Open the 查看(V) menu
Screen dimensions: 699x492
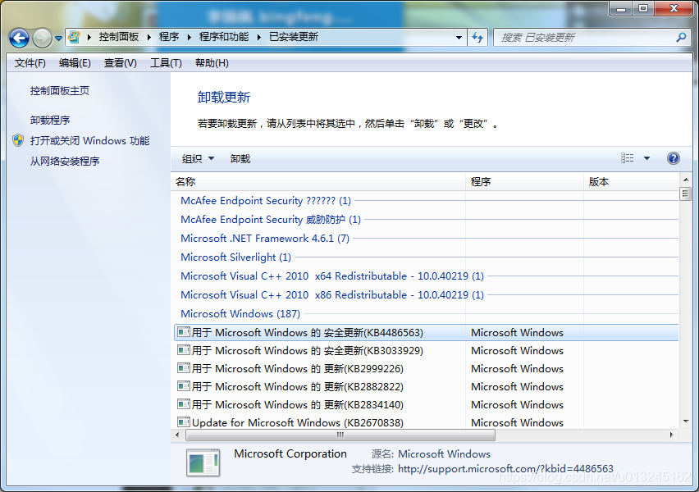121,63
